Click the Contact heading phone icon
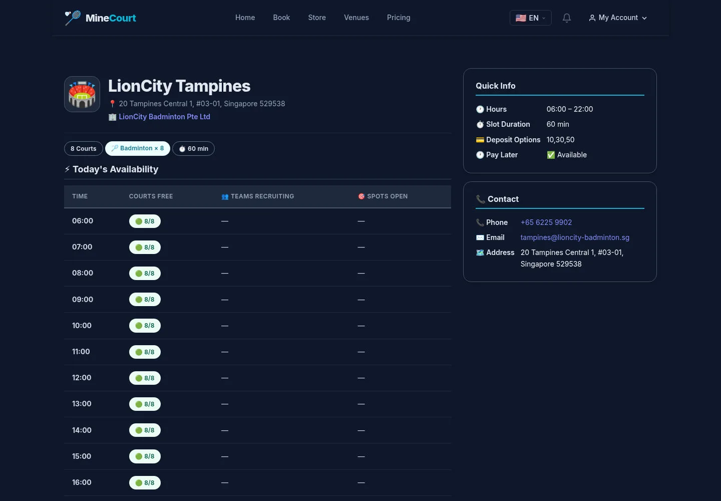Screen dimensions: 721x501 [x=480, y=199]
